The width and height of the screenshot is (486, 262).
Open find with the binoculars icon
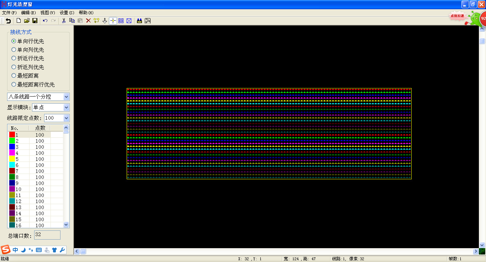click(139, 21)
